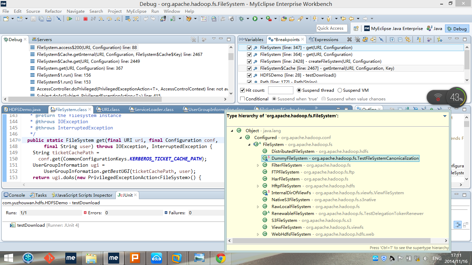Click the Skip All Breakpoints icon in Breakpoints view
472x265 pixels.
pyautogui.click(x=381, y=39)
